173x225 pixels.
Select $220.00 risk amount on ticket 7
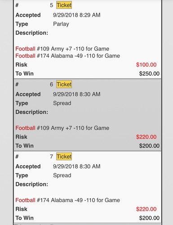point(146,209)
